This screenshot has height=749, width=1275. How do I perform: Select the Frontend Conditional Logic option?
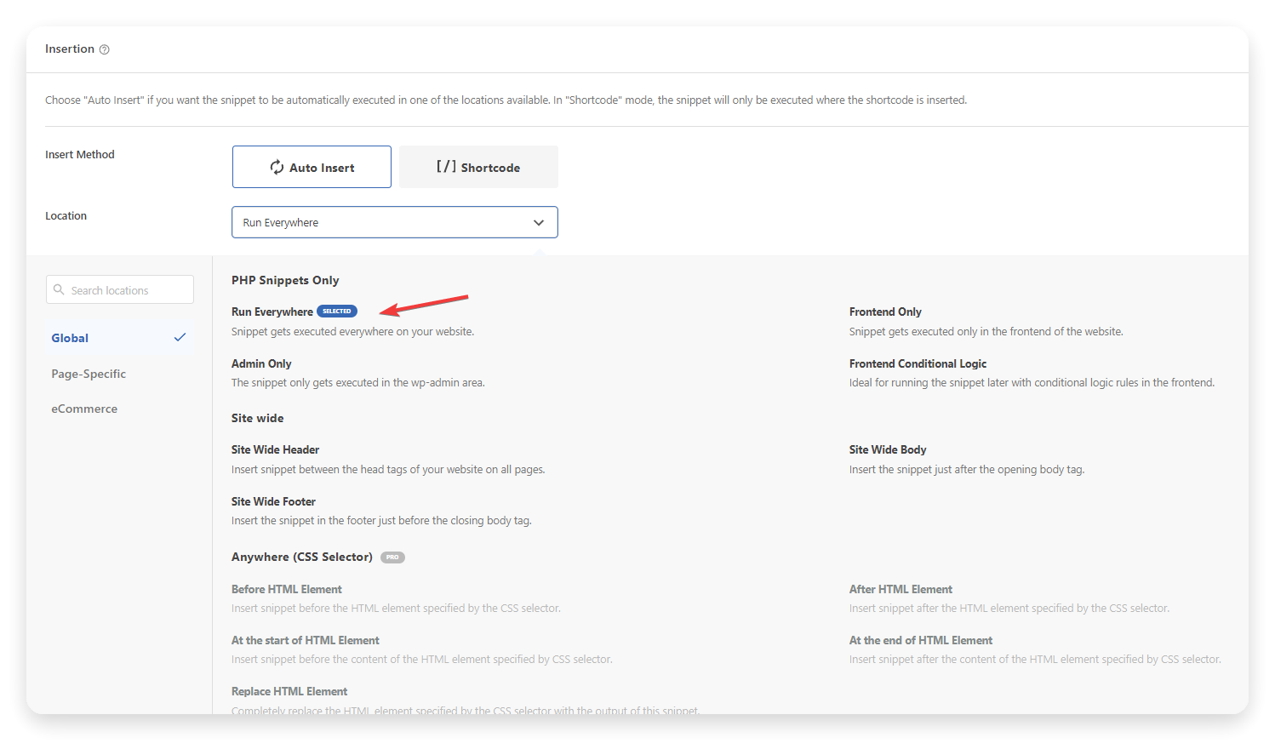918,363
